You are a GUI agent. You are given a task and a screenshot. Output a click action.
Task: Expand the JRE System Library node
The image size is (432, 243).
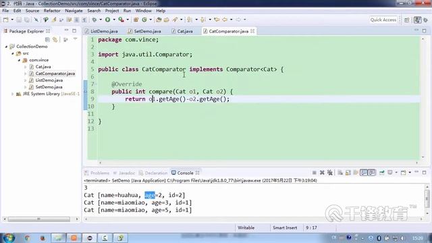(x=12, y=94)
